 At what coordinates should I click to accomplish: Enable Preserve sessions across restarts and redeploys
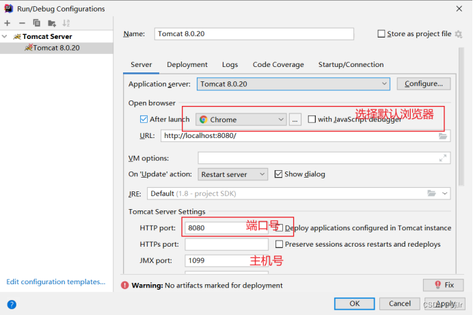tap(279, 244)
